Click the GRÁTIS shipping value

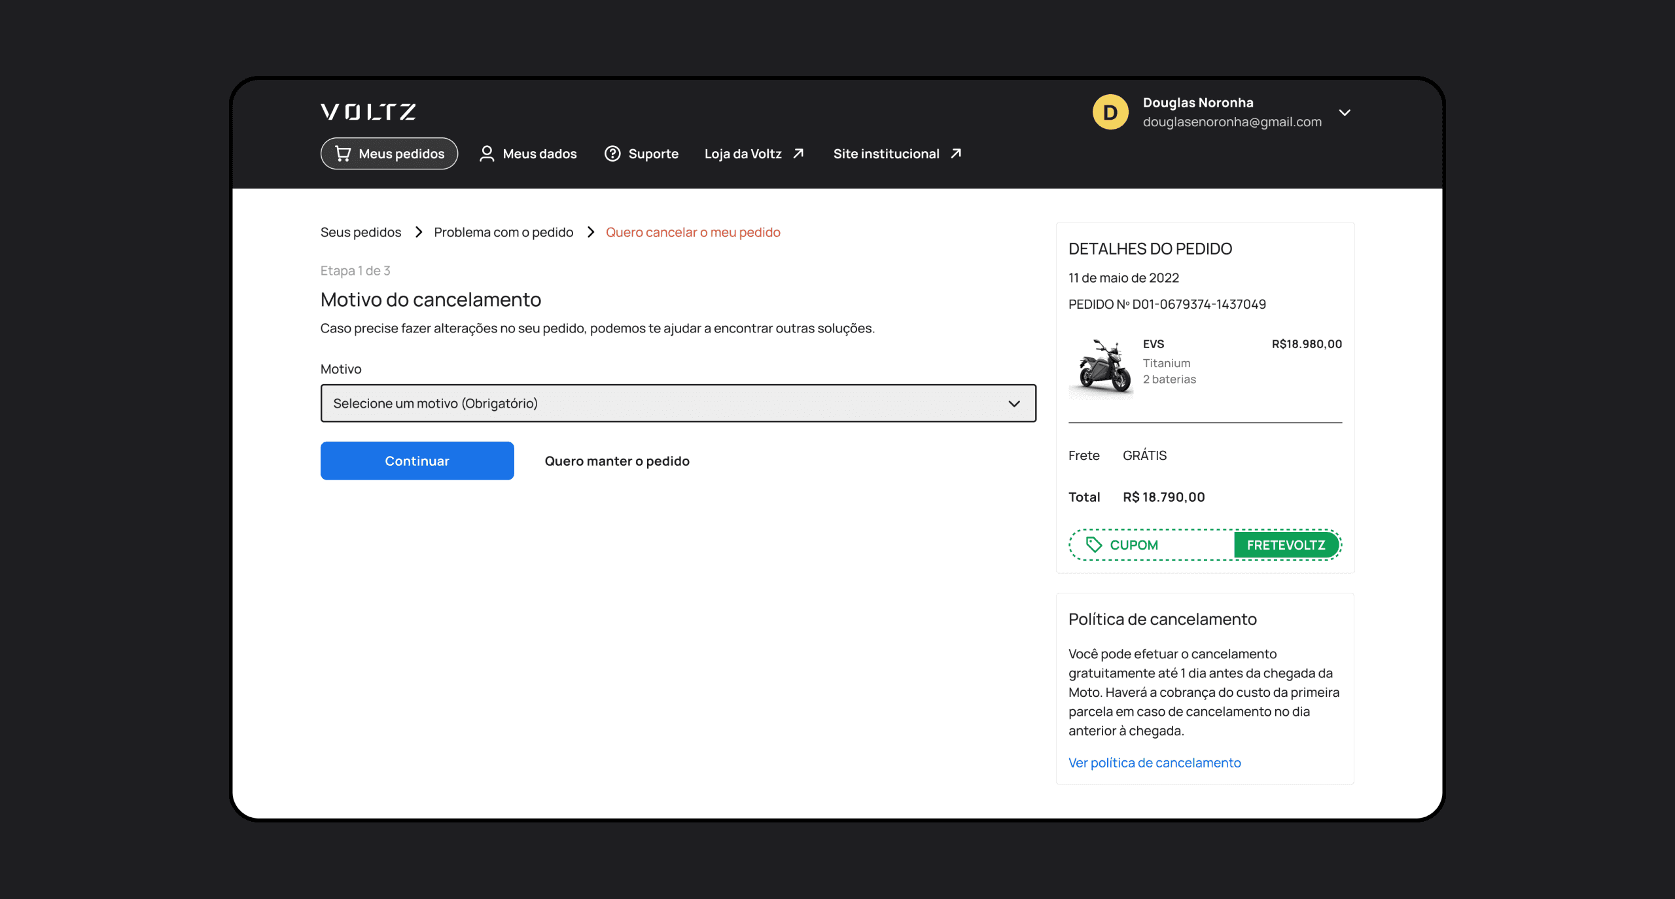(x=1145, y=455)
